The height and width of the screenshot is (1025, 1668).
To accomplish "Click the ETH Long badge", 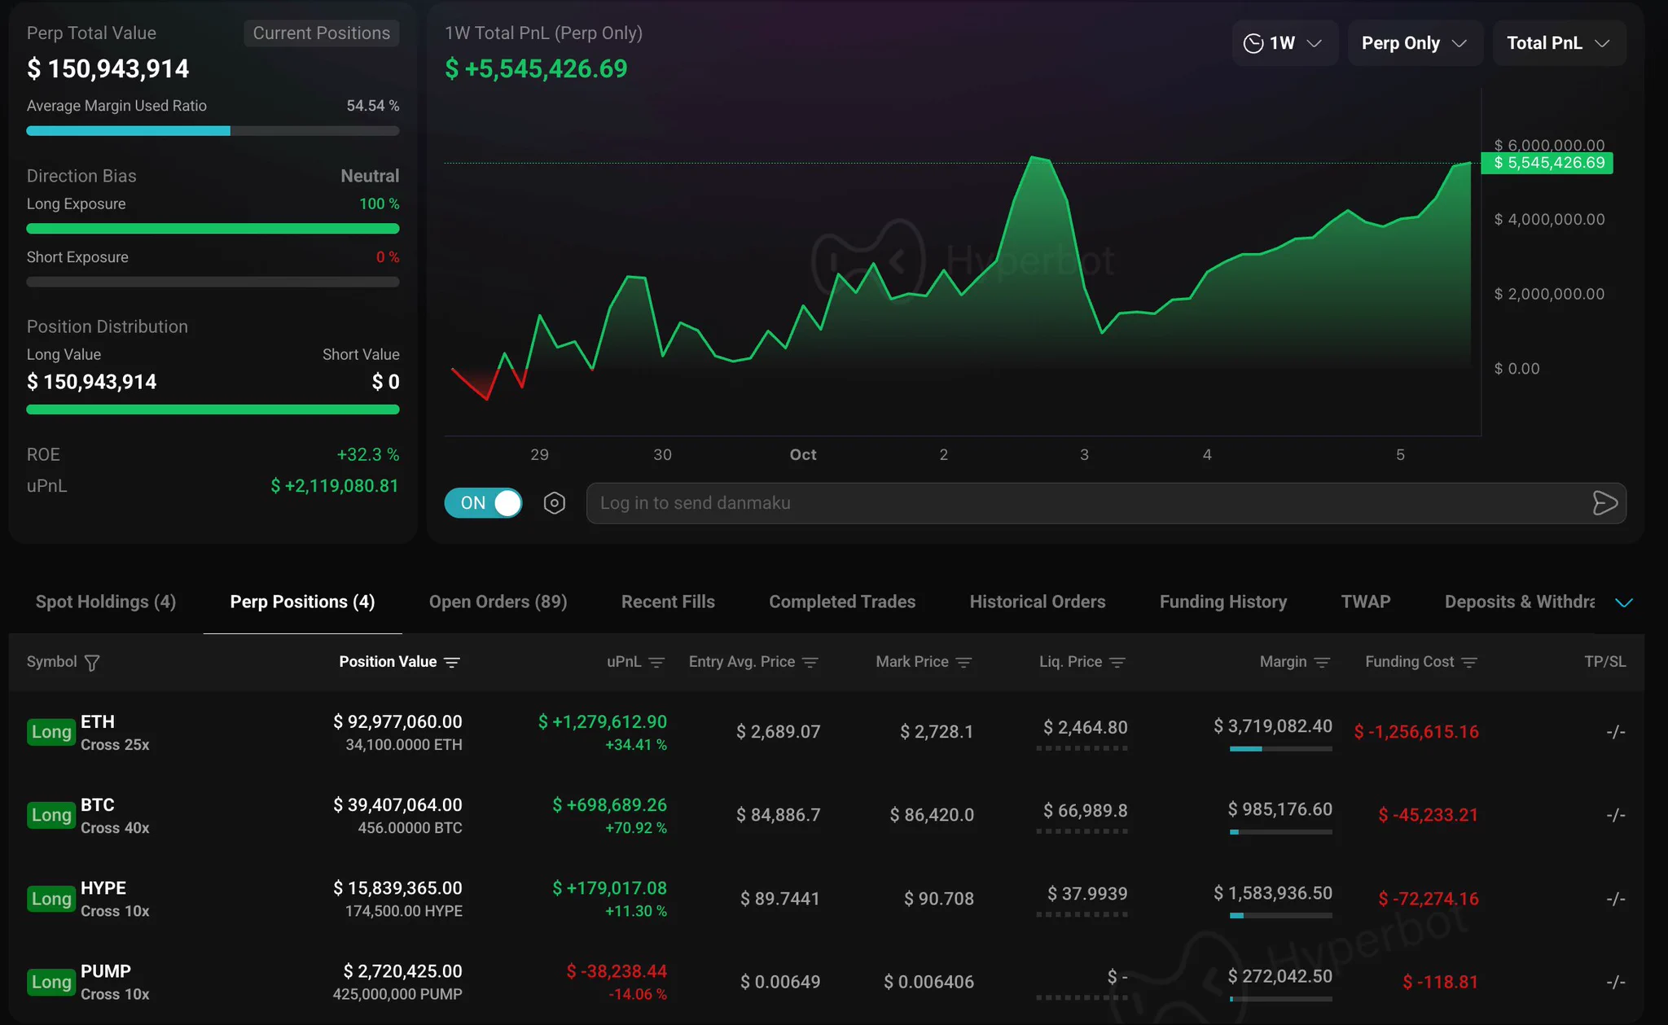I will (51, 732).
